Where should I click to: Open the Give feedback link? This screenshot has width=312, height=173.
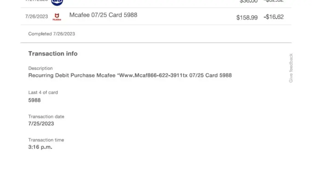[291, 68]
